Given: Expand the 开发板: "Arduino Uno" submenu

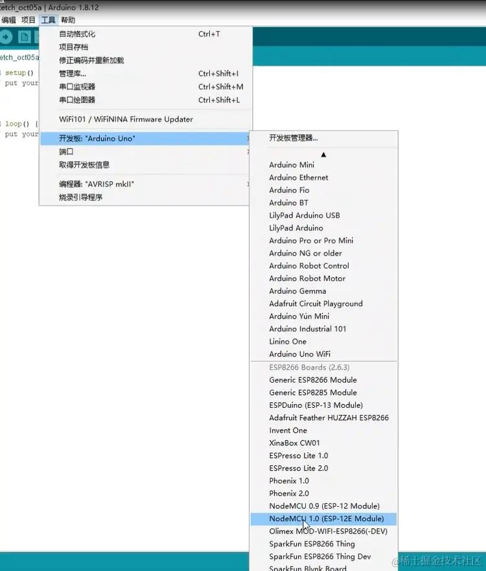Looking at the screenshot, I should click(x=146, y=139).
